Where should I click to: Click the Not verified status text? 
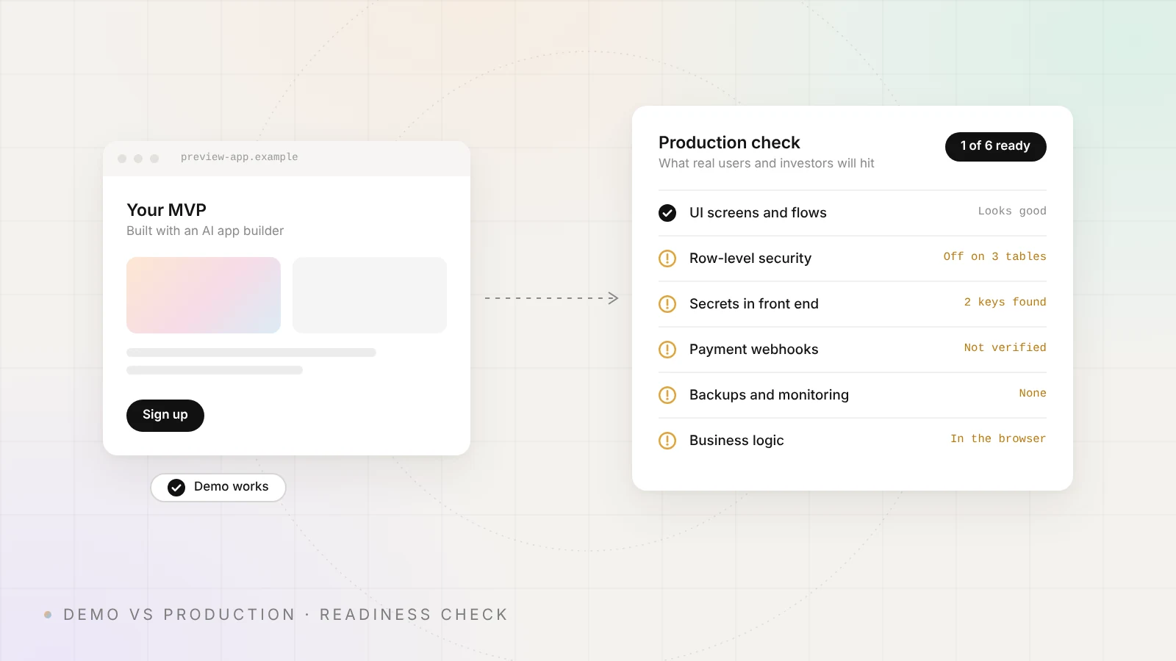tap(1005, 347)
